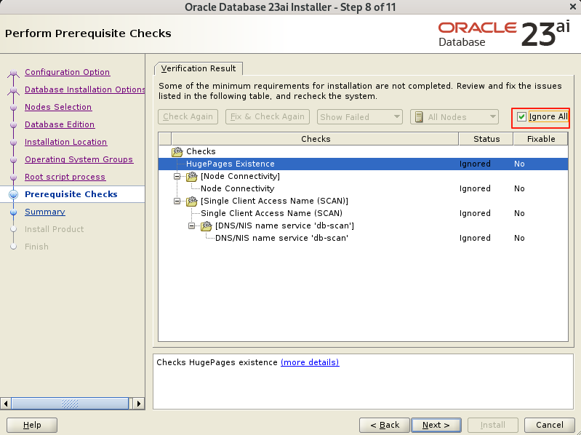Image resolution: width=581 pixels, height=435 pixels.
Task: Click the sidebar horizontal scrollbar thumb
Action: coord(70,404)
